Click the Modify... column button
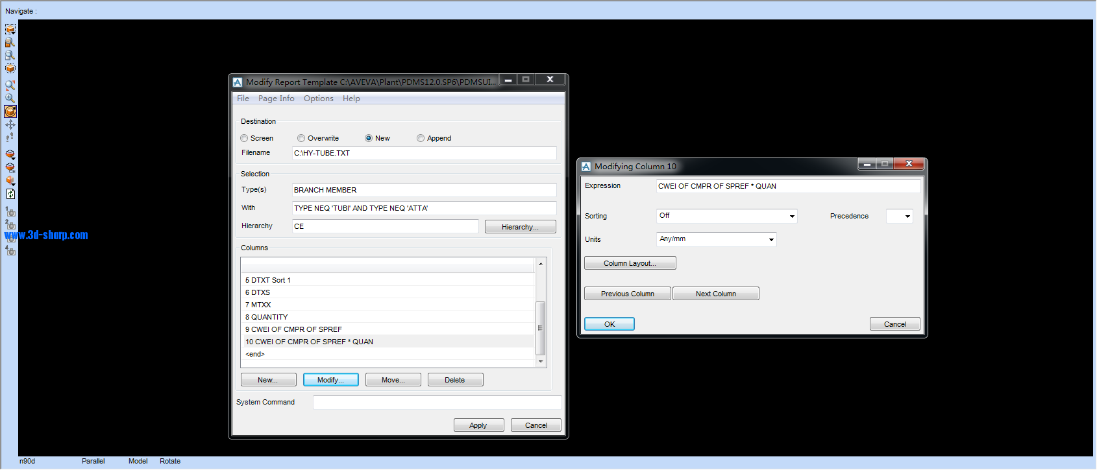 331,380
